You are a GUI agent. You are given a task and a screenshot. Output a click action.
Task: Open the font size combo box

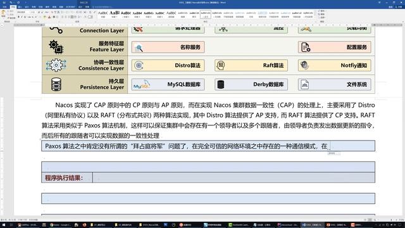pos(34,12)
